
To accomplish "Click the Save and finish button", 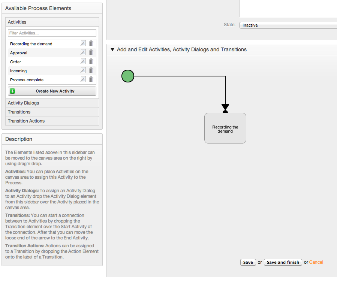I will [283, 262].
